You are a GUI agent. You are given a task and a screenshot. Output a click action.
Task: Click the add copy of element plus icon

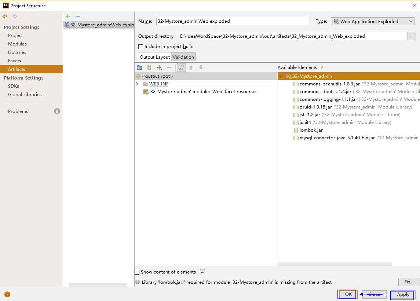(159, 67)
